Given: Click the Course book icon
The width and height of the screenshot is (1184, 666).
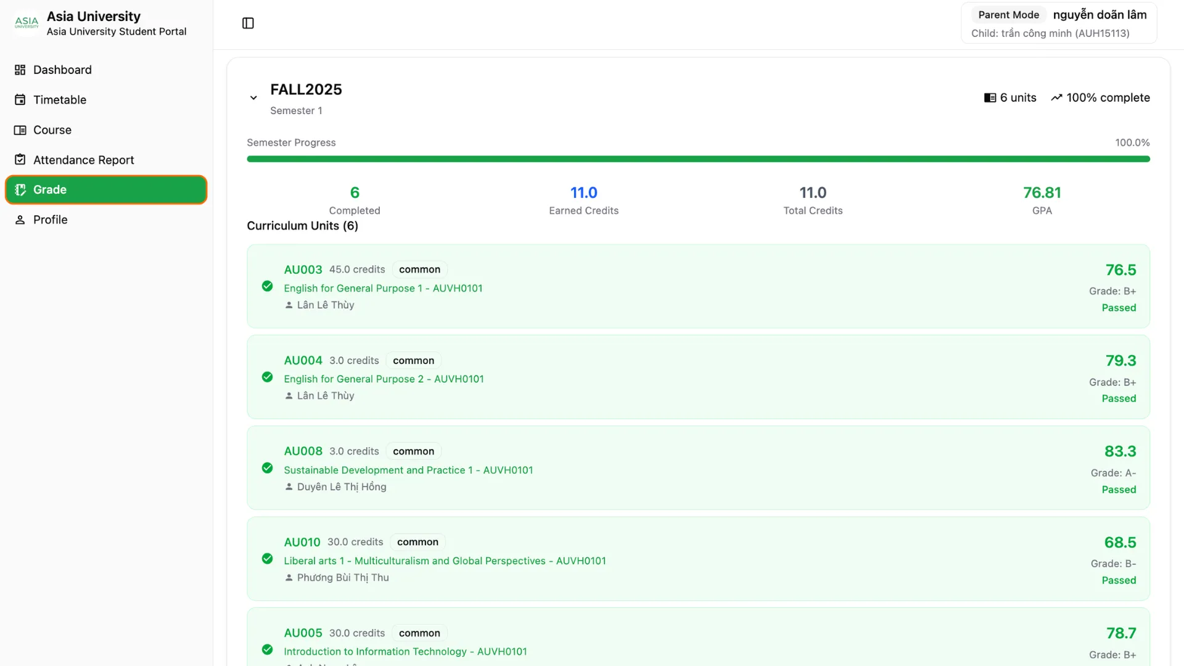Looking at the screenshot, I should pos(20,130).
